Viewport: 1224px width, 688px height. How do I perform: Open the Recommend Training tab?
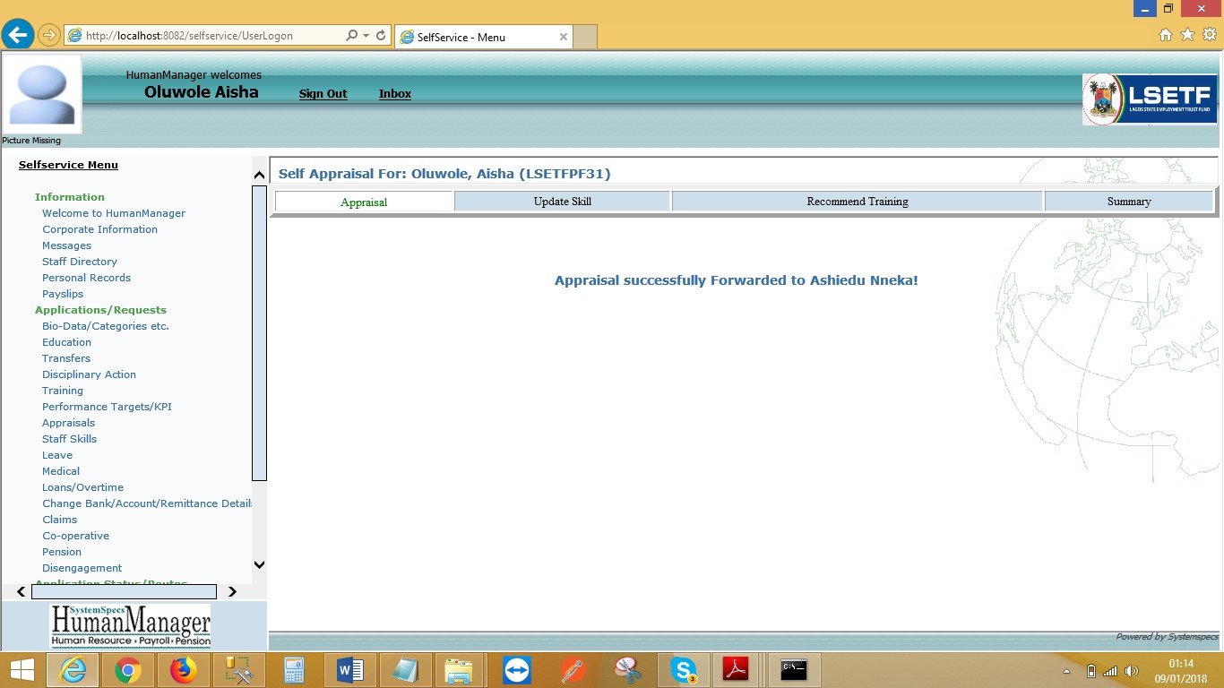tap(858, 202)
